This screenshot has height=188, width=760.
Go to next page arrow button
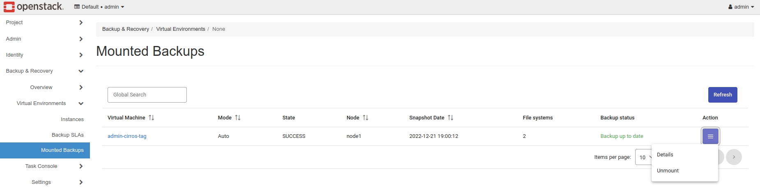point(734,157)
